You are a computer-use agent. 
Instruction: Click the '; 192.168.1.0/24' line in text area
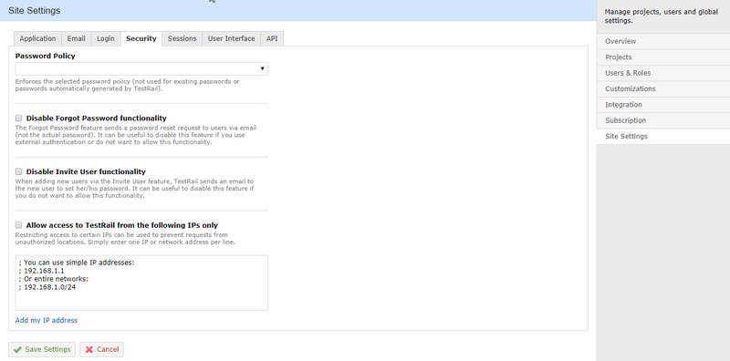[x=47, y=287]
